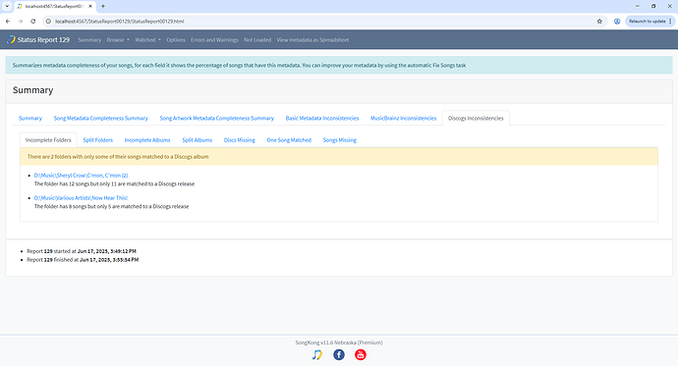Screen dimensions: 678x366
Task: Reload the page with the refresh icon
Action: point(32,22)
